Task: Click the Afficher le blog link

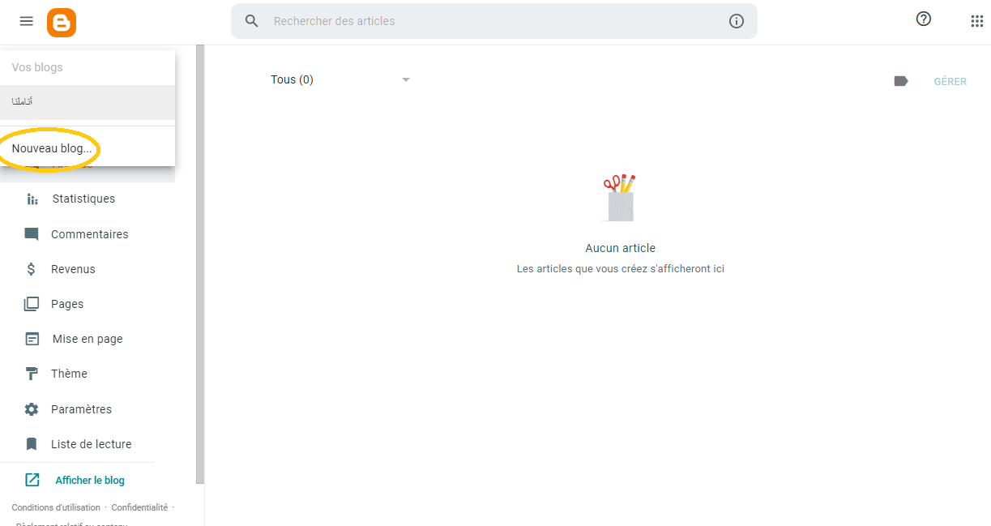Action: click(90, 480)
